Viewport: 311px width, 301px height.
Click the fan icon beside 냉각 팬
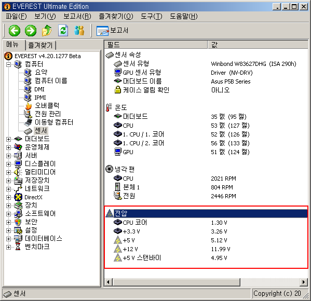tap(109, 169)
